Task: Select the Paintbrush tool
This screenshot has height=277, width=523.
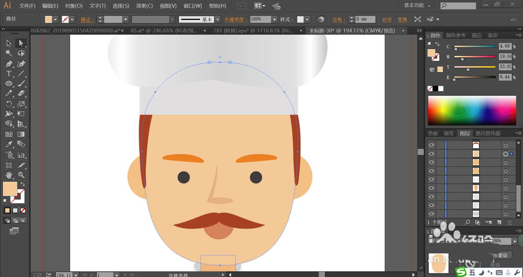Action: [21, 84]
